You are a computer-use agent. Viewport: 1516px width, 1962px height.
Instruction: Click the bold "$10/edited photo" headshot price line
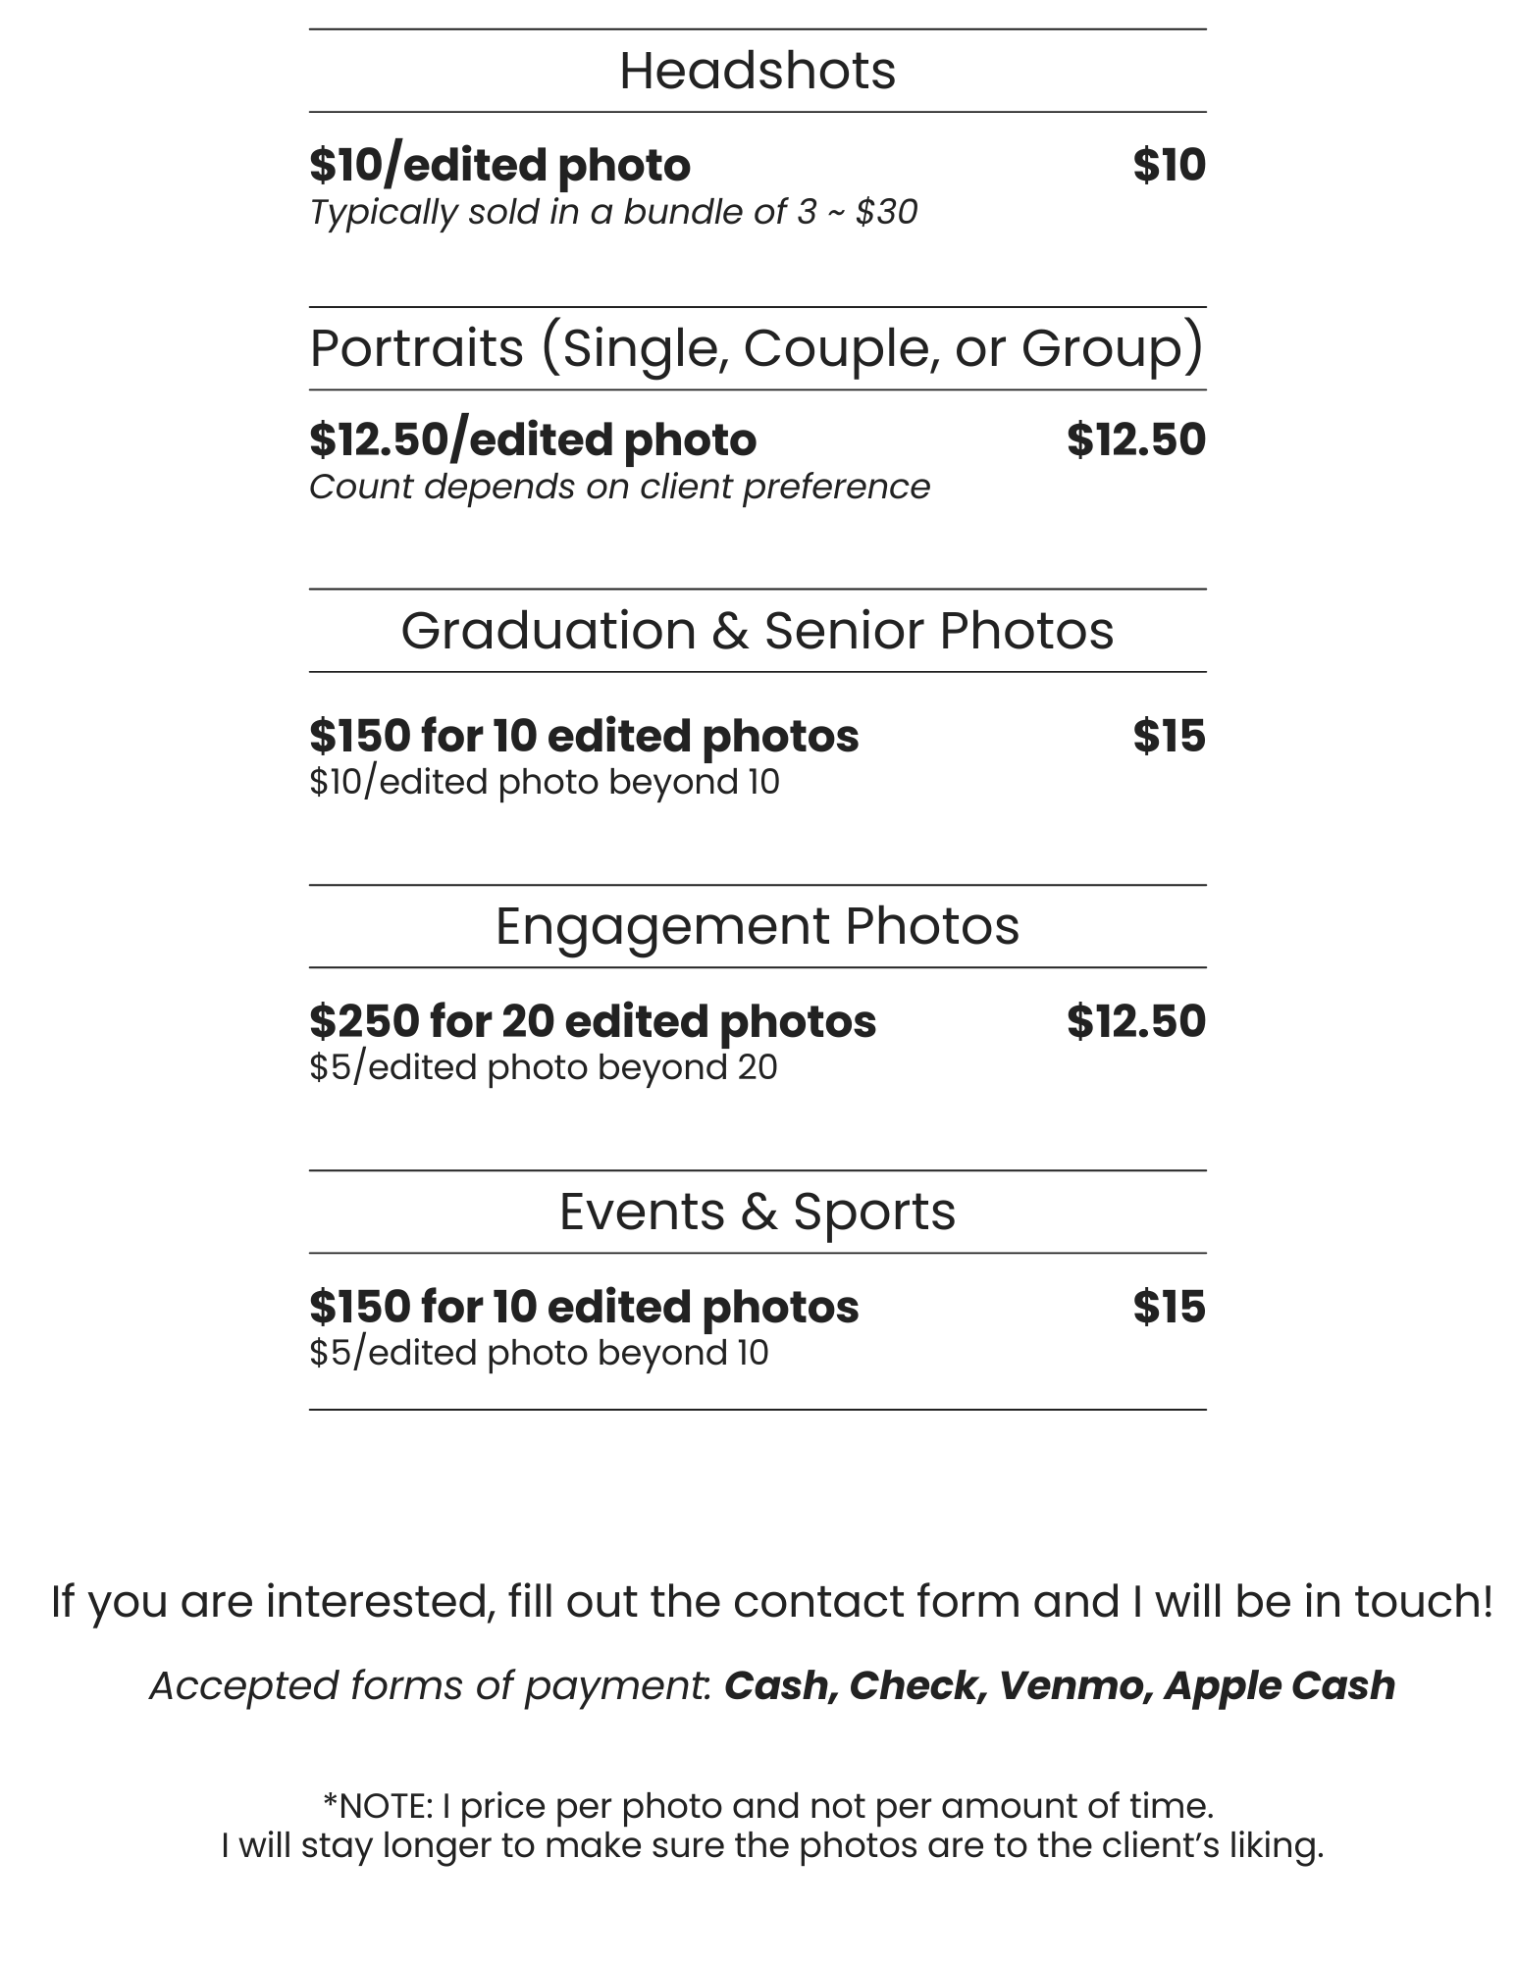pyautogui.click(x=499, y=165)
